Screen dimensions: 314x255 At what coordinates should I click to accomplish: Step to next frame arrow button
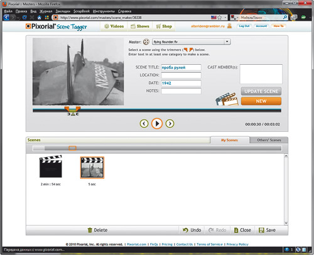click(170, 124)
